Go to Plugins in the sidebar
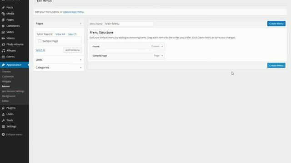The height and width of the screenshot is (163, 291). pos(11,108)
